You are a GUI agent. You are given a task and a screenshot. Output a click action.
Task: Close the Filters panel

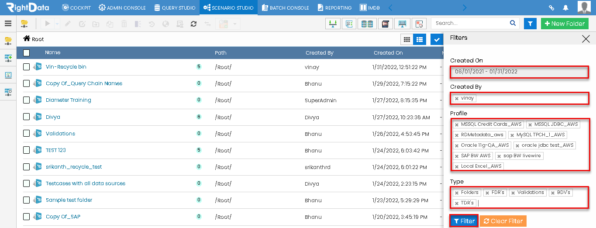[586, 39]
